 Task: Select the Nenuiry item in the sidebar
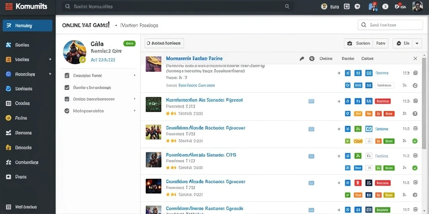[27, 25]
